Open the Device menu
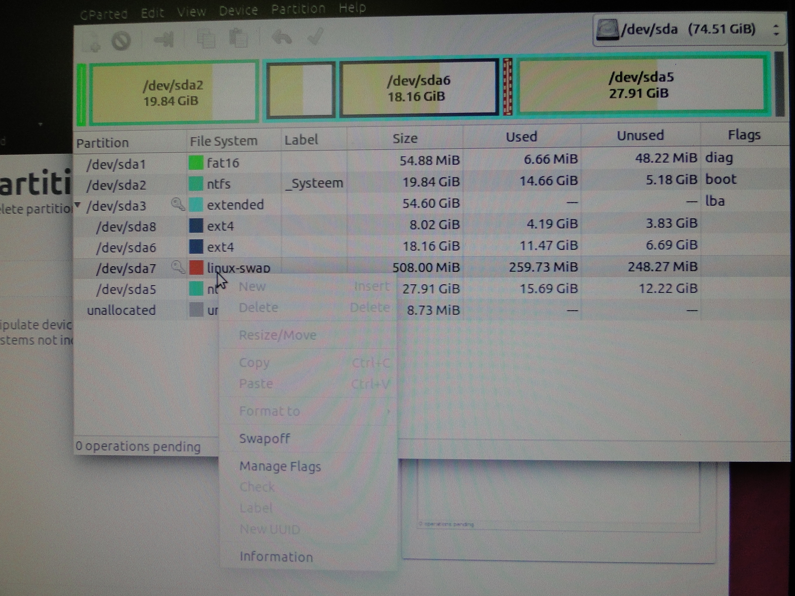 [238, 10]
